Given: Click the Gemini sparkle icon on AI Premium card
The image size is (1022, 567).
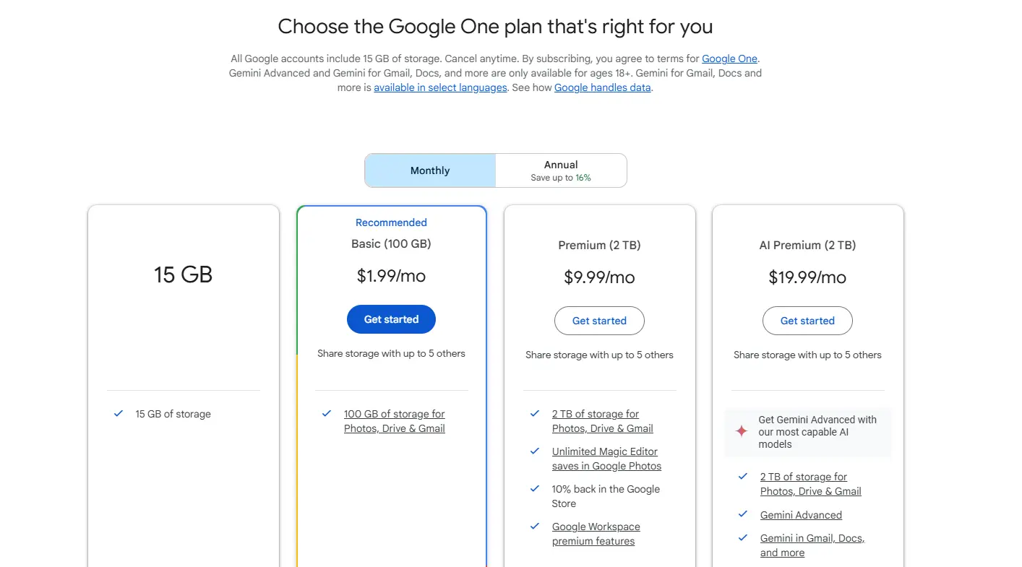Looking at the screenshot, I should pyautogui.click(x=741, y=430).
